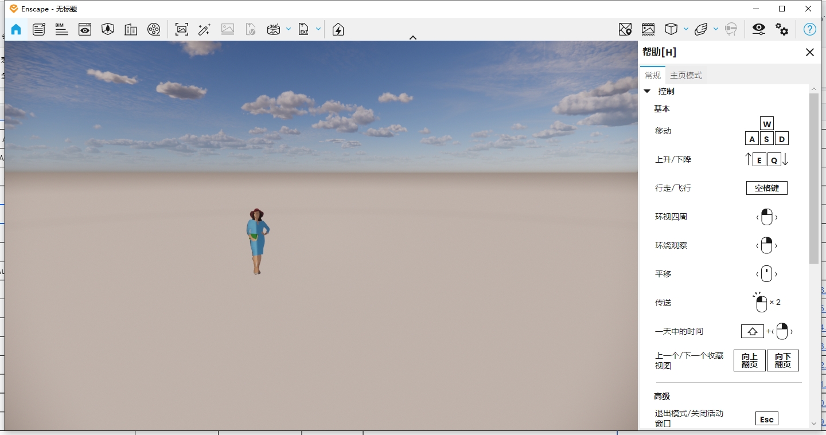The image size is (826, 435).
Task: Open the BIM information mode
Action: pyautogui.click(x=62, y=29)
